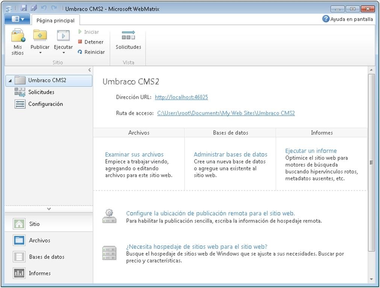Open Mis sitios from the ribbon
380x288 pixels.
pyautogui.click(x=18, y=42)
